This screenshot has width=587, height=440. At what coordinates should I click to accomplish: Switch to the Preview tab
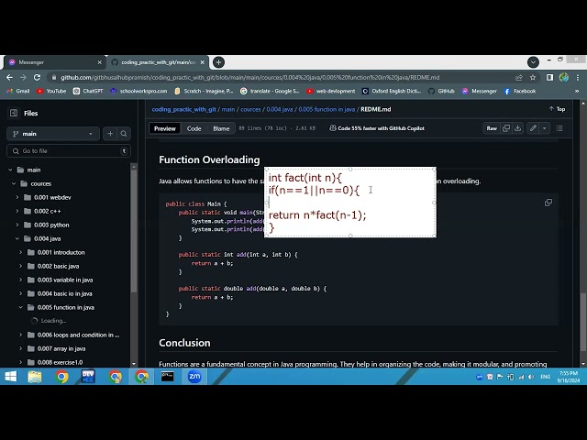[165, 128]
